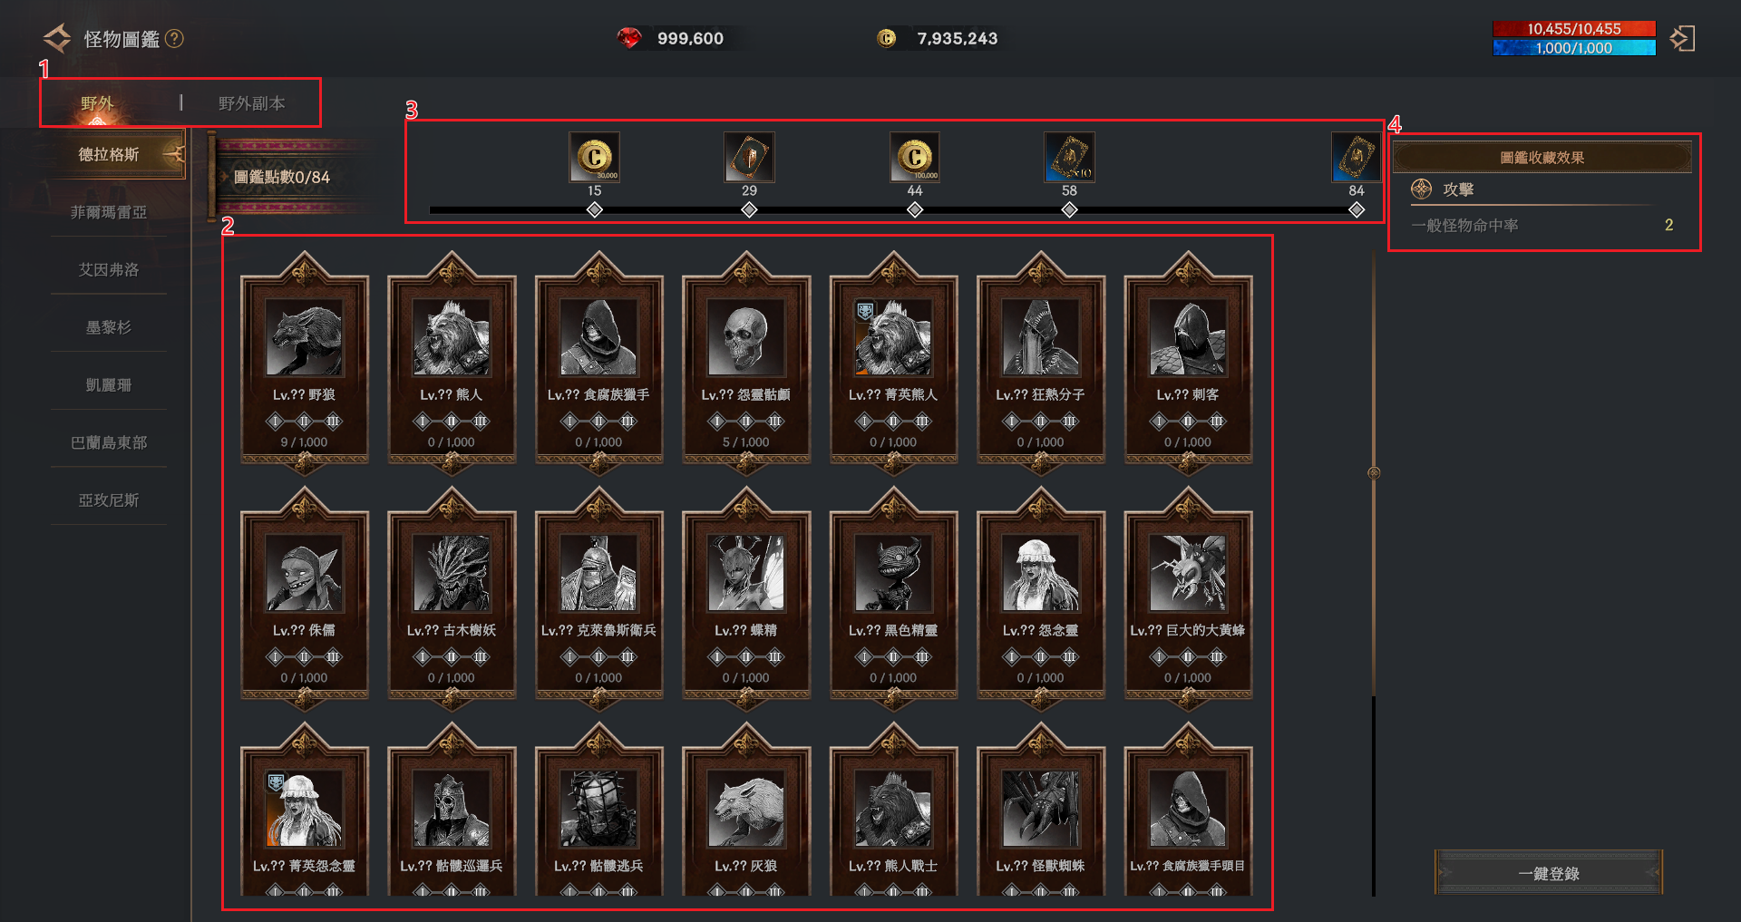Click the progress marker at 58 points
This screenshot has width=1741, height=922.
pos(1069,210)
